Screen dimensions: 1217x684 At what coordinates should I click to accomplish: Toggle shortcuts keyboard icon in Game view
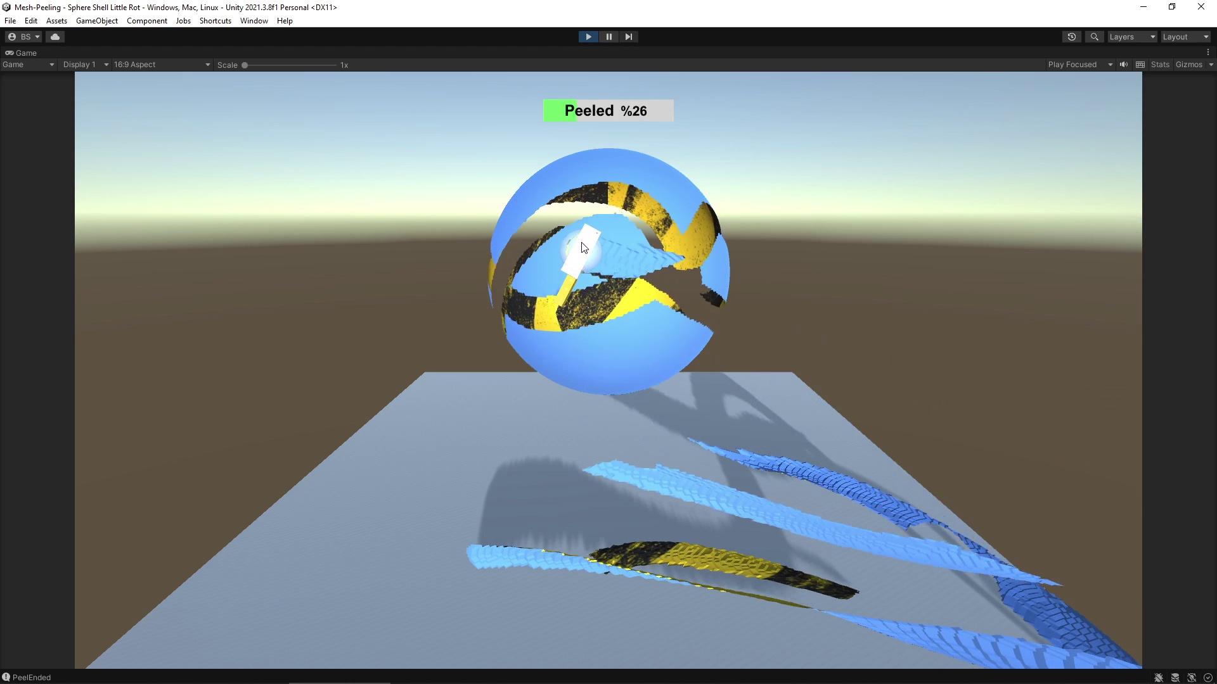1140,65
